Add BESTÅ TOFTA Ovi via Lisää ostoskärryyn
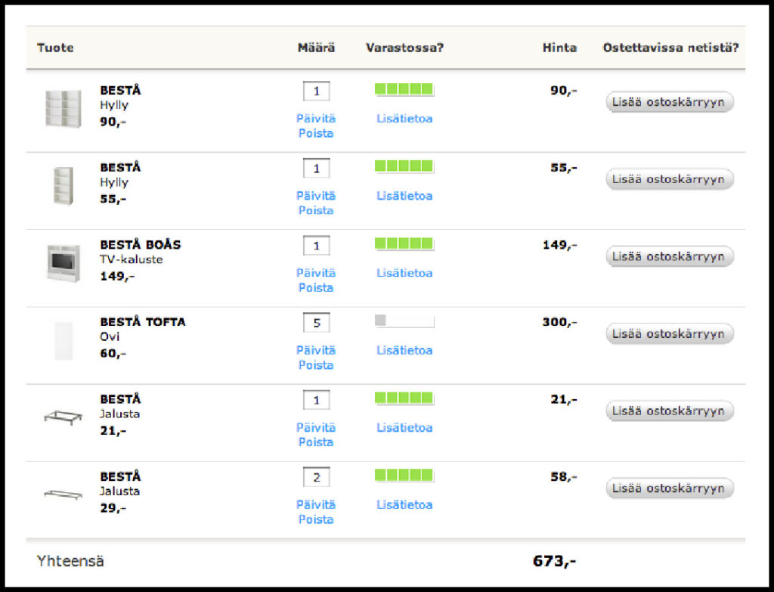Screen dimensions: 774x592 pos(670,333)
